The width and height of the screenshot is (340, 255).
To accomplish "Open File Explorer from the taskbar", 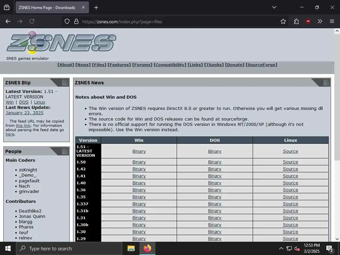I will 131,248.
